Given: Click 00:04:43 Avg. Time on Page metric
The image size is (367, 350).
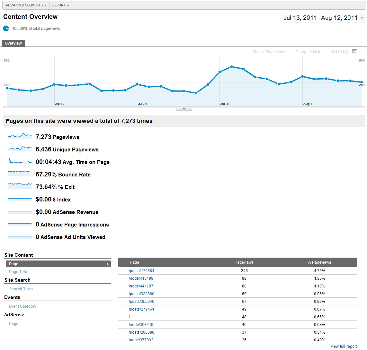Looking at the screenshot, I should pos(73,162).
